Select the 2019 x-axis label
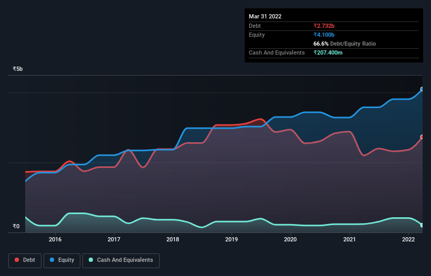Viewport: 431px width, 276px height. click(232, 239)
